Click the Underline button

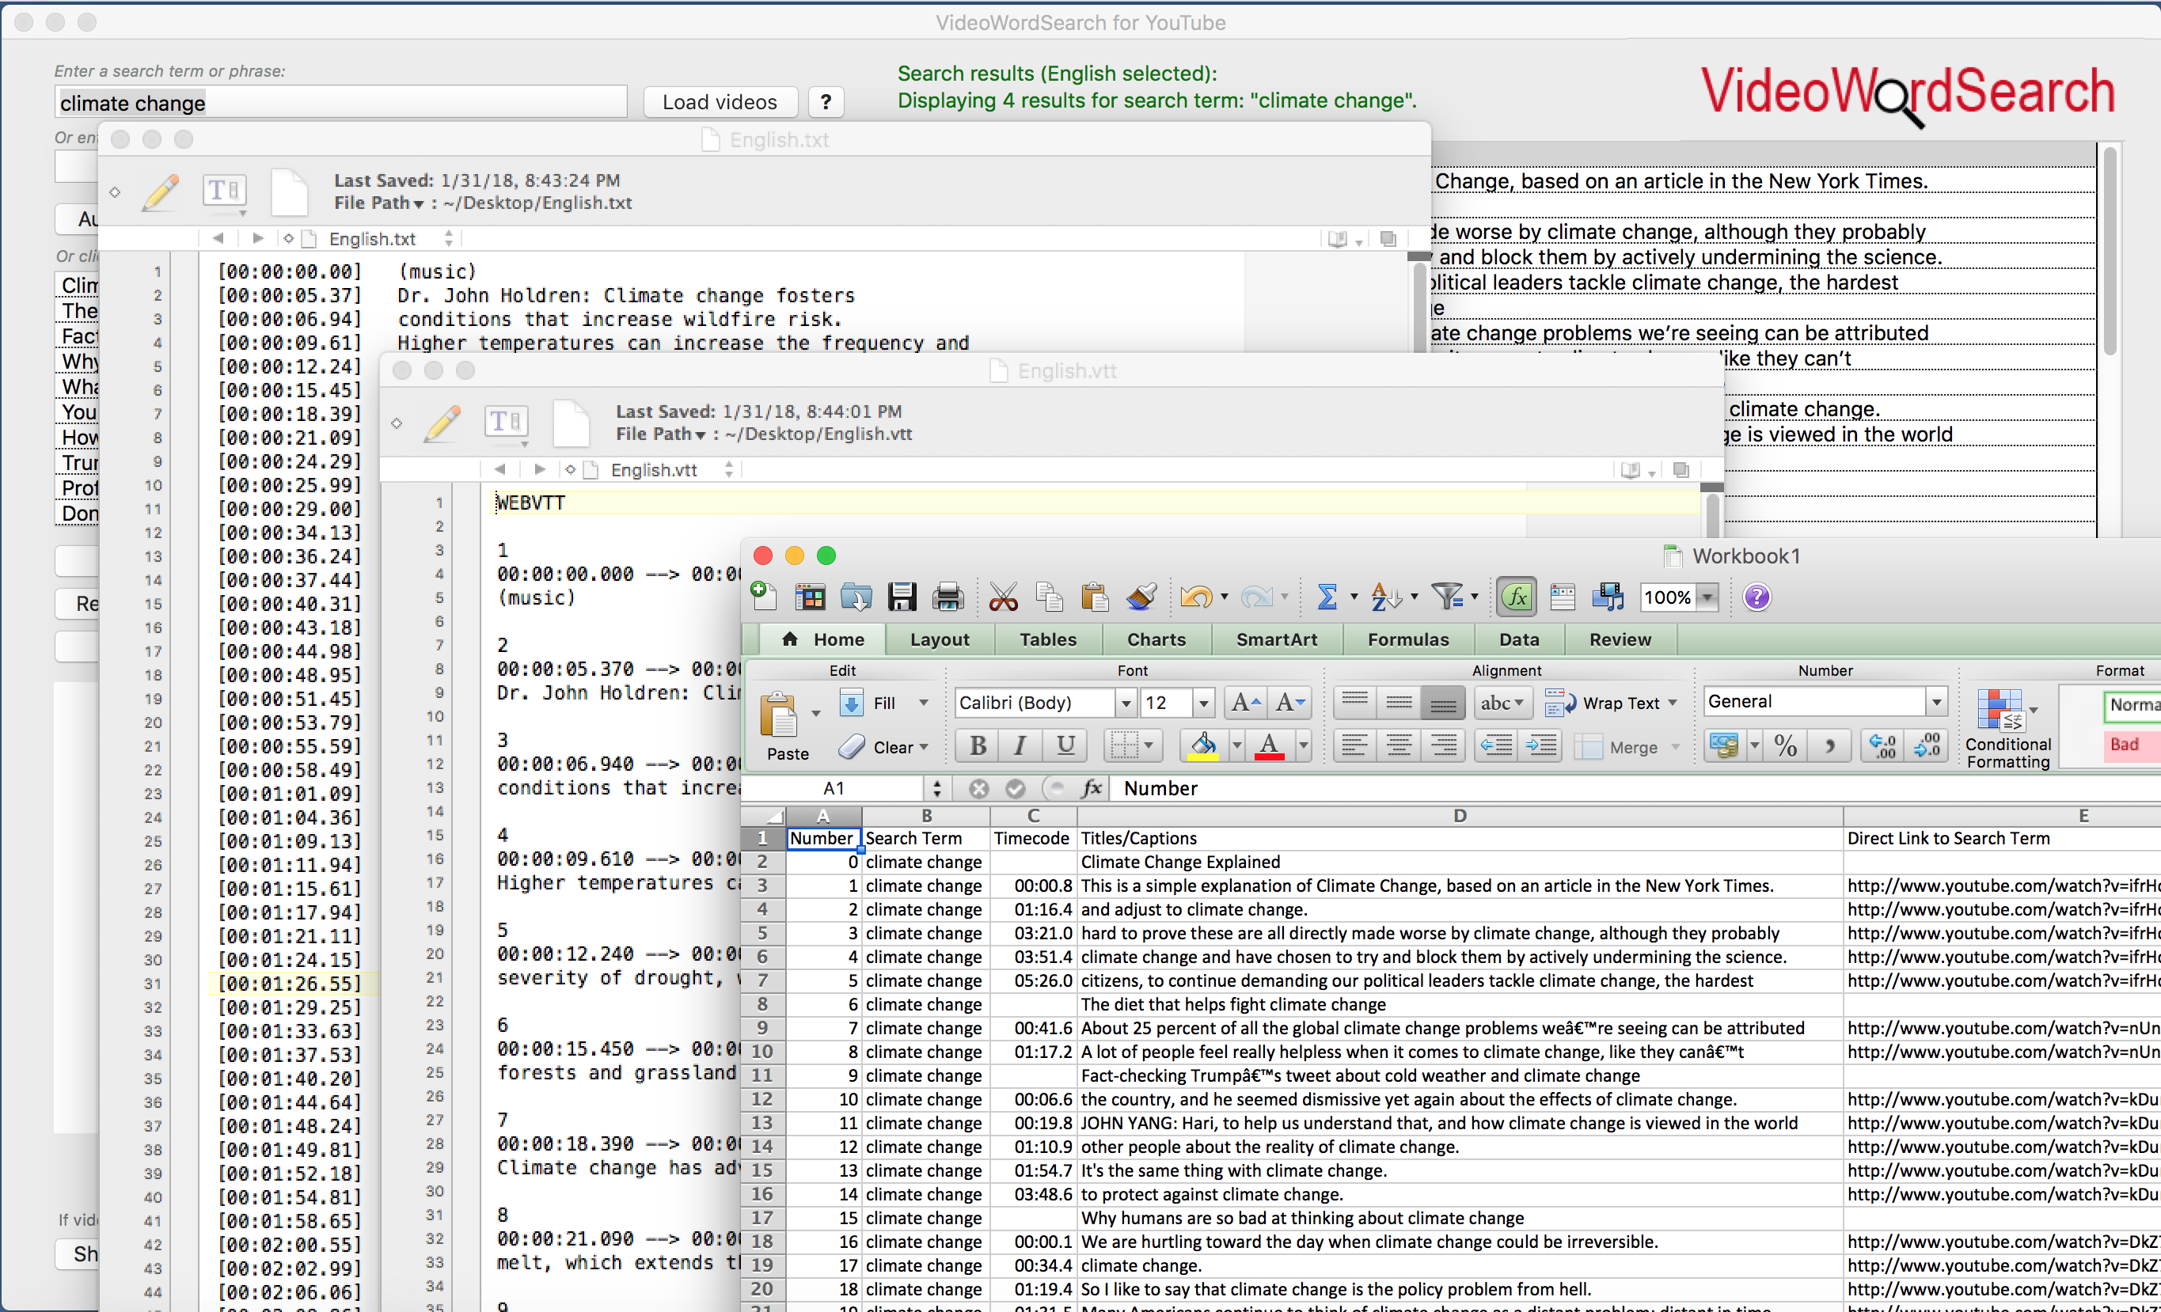coord(1065,745)
